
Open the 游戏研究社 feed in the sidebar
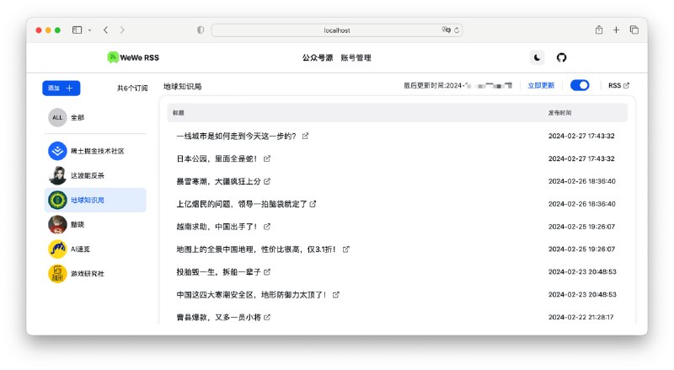click(87, 273)
